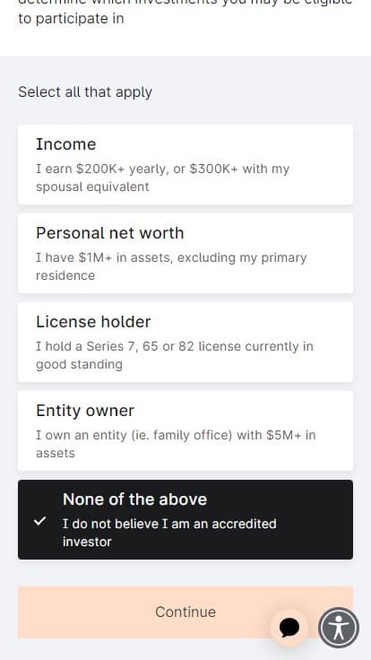Select the Personal net worth option

click(x=185, y=254)
